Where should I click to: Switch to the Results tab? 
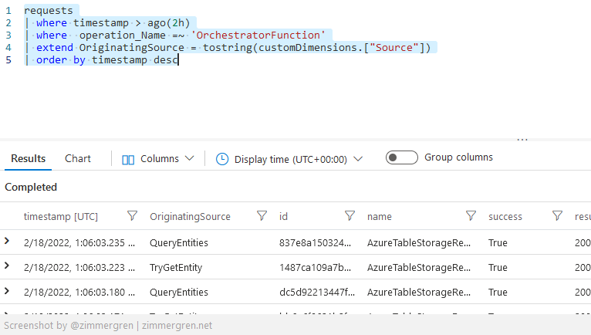(x=29, y=158)
